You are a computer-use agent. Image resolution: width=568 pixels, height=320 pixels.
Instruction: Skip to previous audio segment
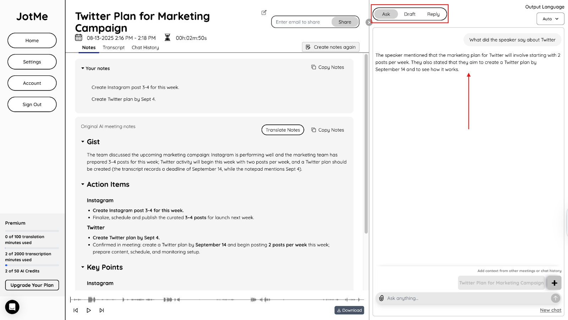pyautogui.click(x=76, y=310)
